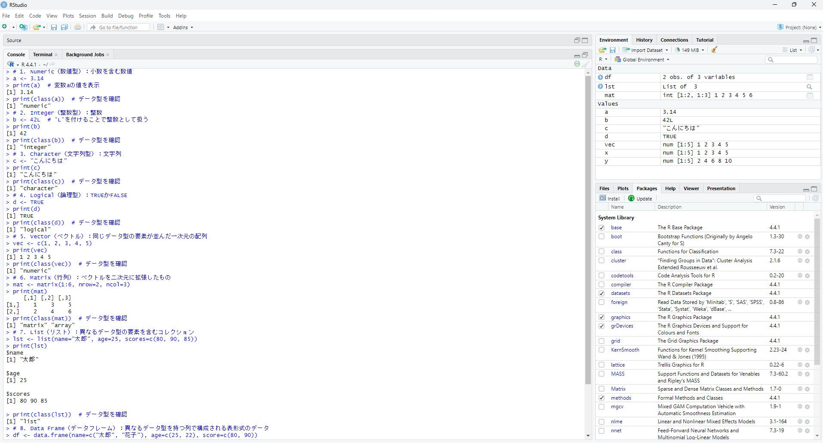Close the Terminal tab

pyautogui.click(x=56, y=55)
